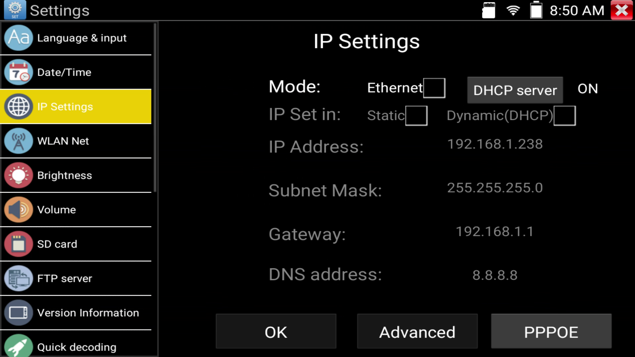Open the Advanced settings button
Screen dimensions: 635x357
(x=417, y=331)
